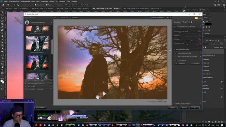This screenshot has height=127, width=226.
Task: Open the Масштаб zoom dropdown in Analog Efex
Action: click(x=157, y=18)
